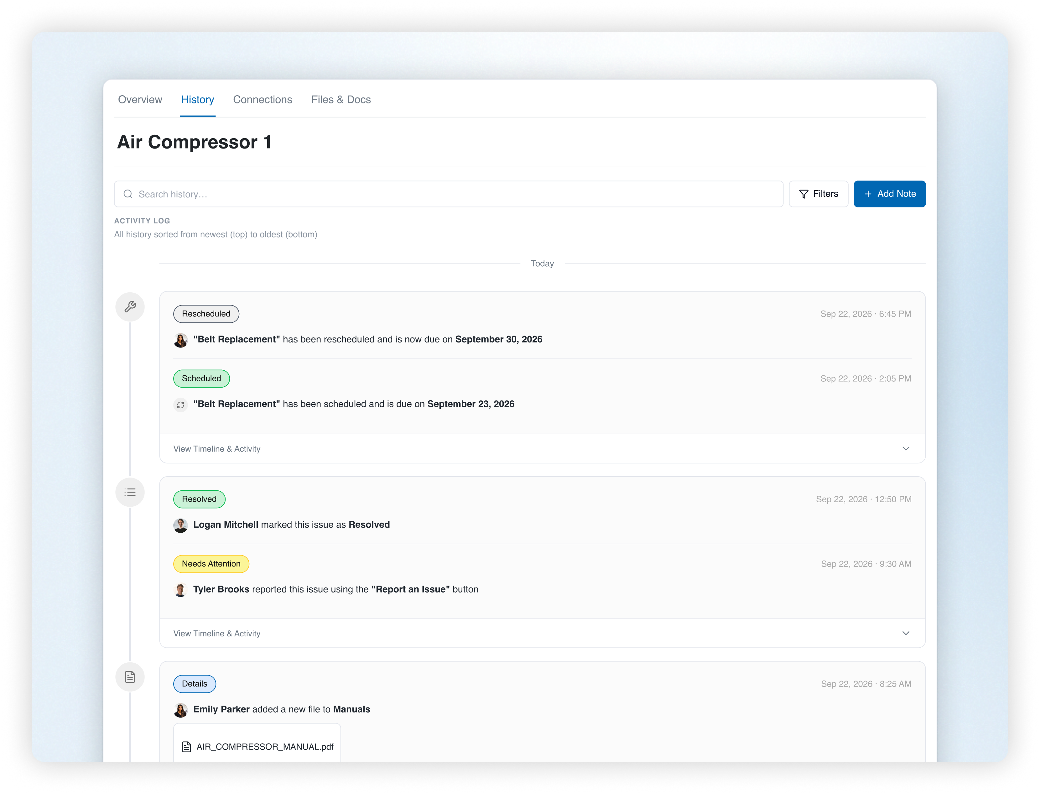Click the wrench maintenance timeline icon
Image resolution: width=1040 pixels, height=794 pixels.
pyautogui.click(x=130, y=307)
